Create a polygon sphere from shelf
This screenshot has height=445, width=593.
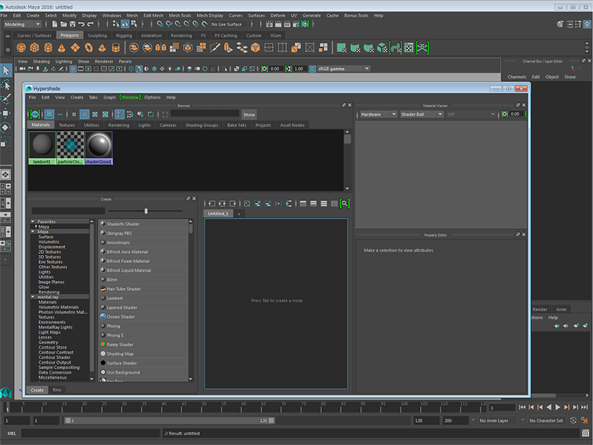[x=21, y=47]
